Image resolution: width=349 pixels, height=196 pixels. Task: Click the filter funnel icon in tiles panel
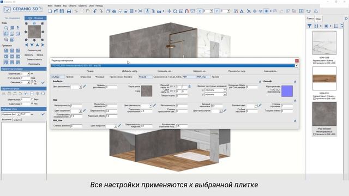[309, 26]
